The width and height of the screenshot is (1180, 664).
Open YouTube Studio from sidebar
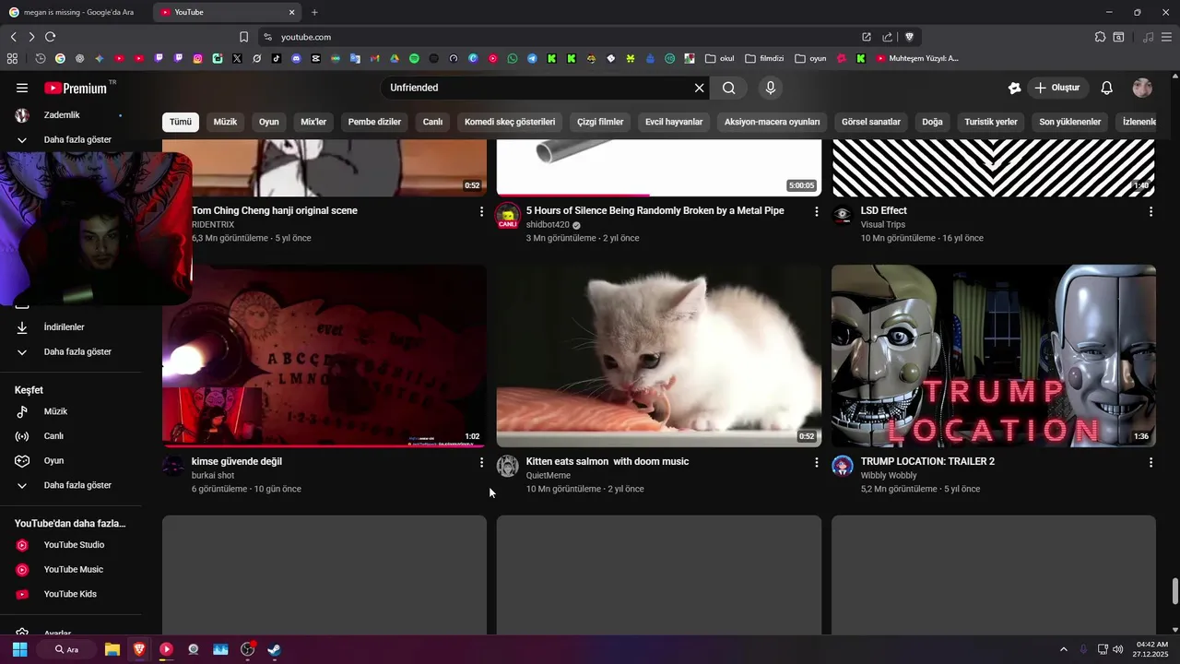point(70,545)
